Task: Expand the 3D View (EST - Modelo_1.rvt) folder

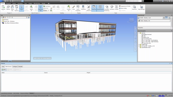Action: [139, 46]
